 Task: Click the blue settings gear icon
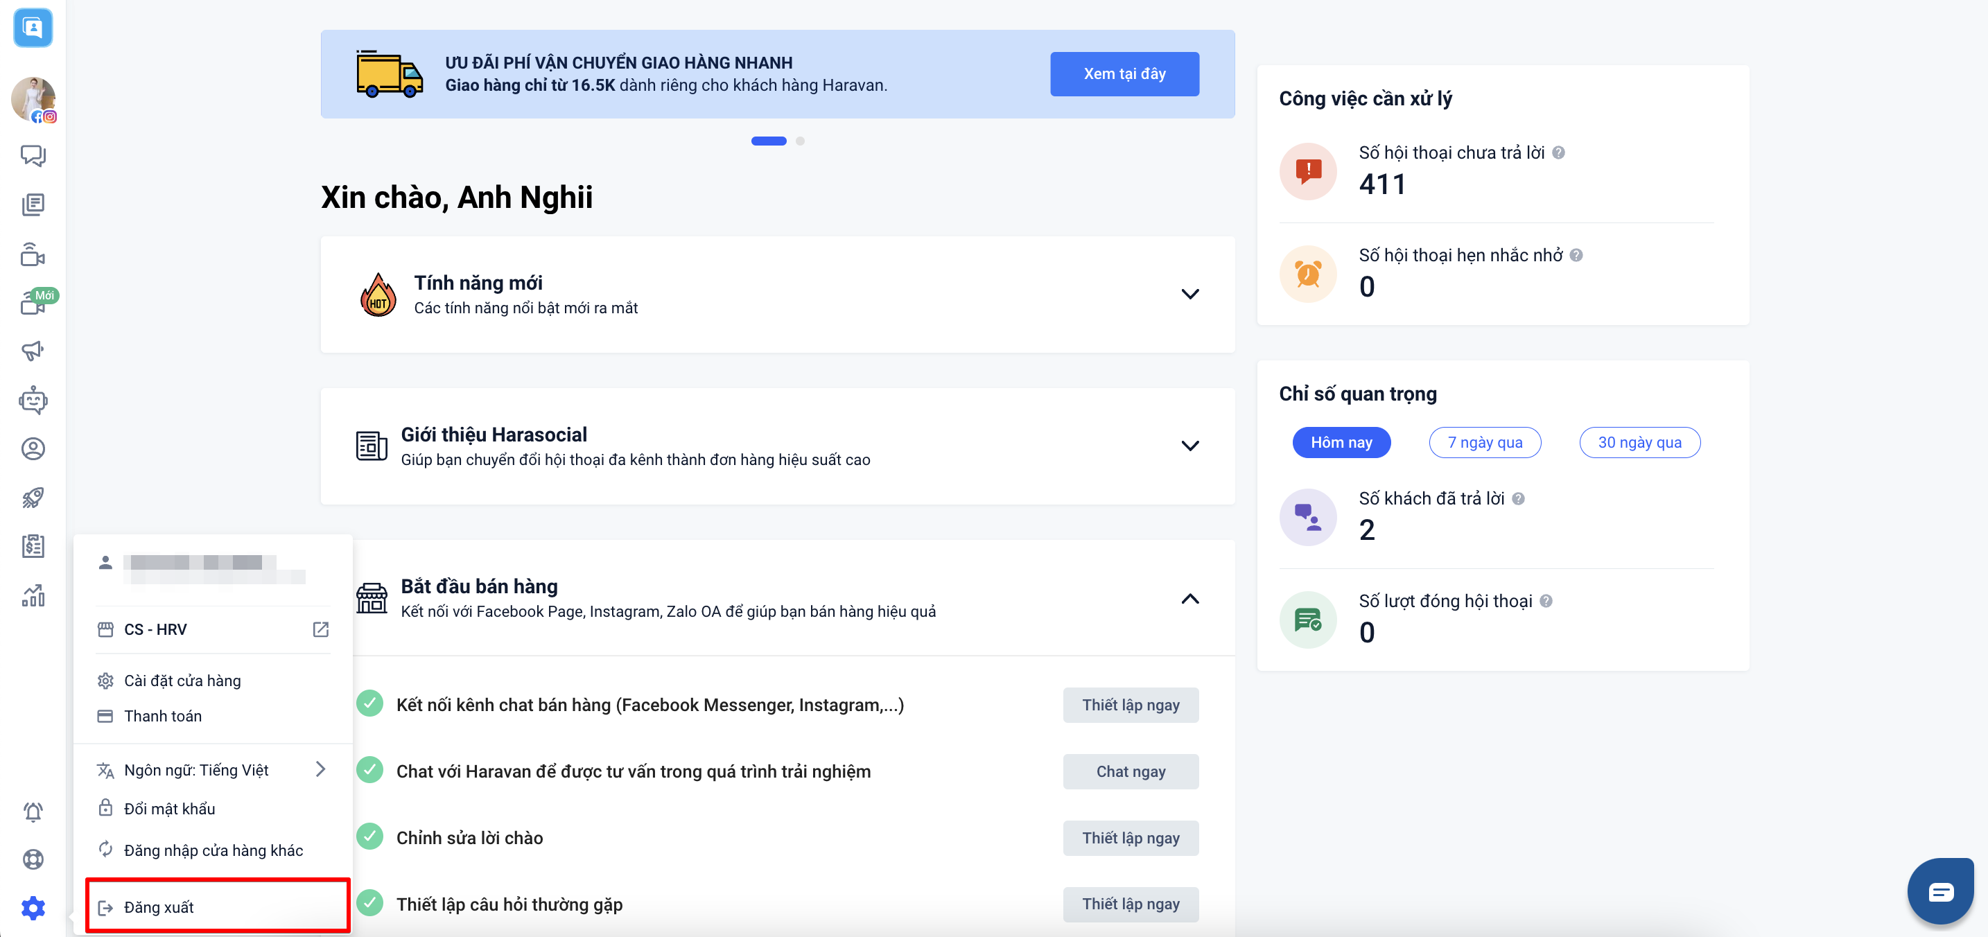(33, 908)
